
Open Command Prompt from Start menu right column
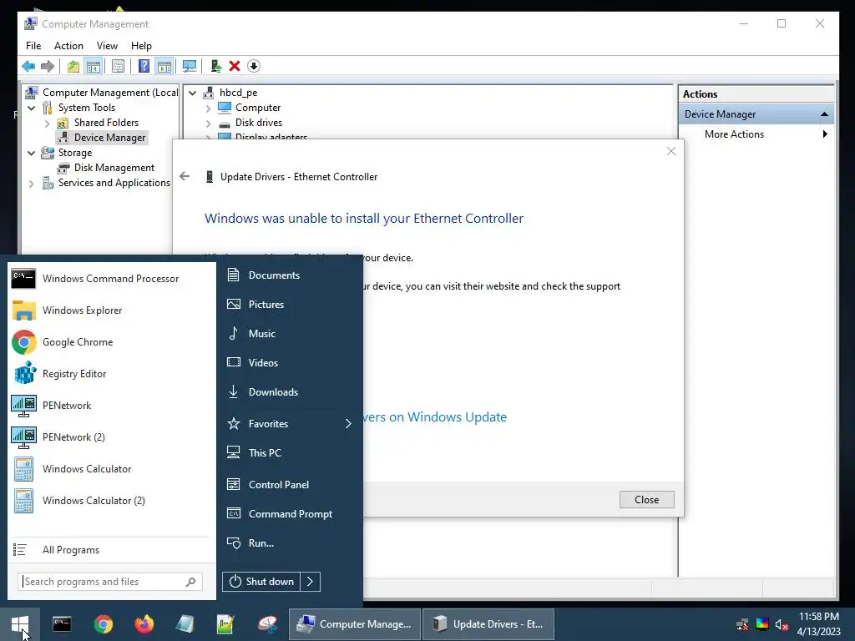pyautogui.click(x=290, y=514)
